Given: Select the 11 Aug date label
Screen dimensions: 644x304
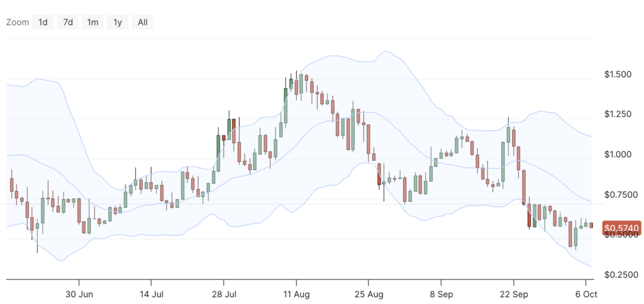Looking at the screenshot, I should click(296, 293).
